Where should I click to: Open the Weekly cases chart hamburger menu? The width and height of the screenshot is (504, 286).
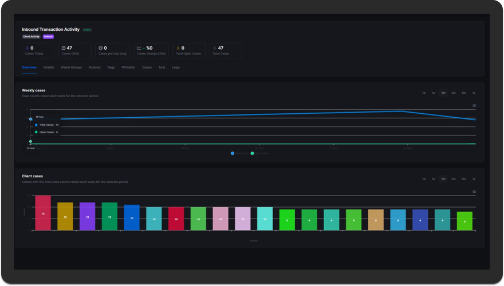coord(474,106)
